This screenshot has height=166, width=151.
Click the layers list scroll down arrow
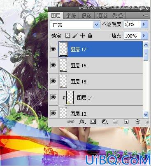[x=146, y=115]
